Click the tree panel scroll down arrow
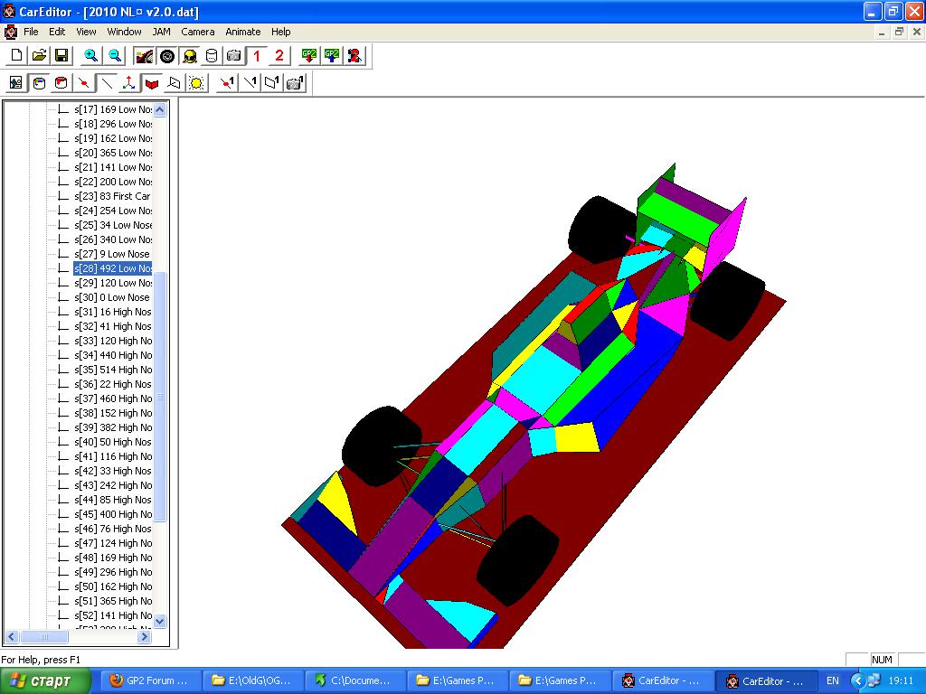926x694 pixels. tap(160, 621)
